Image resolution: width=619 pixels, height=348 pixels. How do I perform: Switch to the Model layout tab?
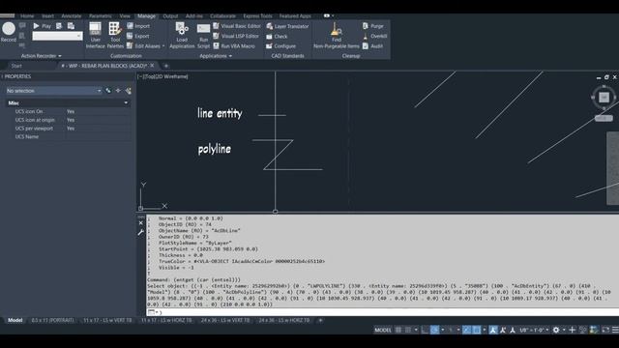pyautogui.click(x=15, y=320)
